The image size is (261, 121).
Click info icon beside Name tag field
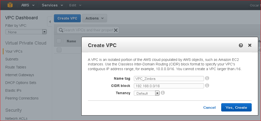click(x=207, y=78)
